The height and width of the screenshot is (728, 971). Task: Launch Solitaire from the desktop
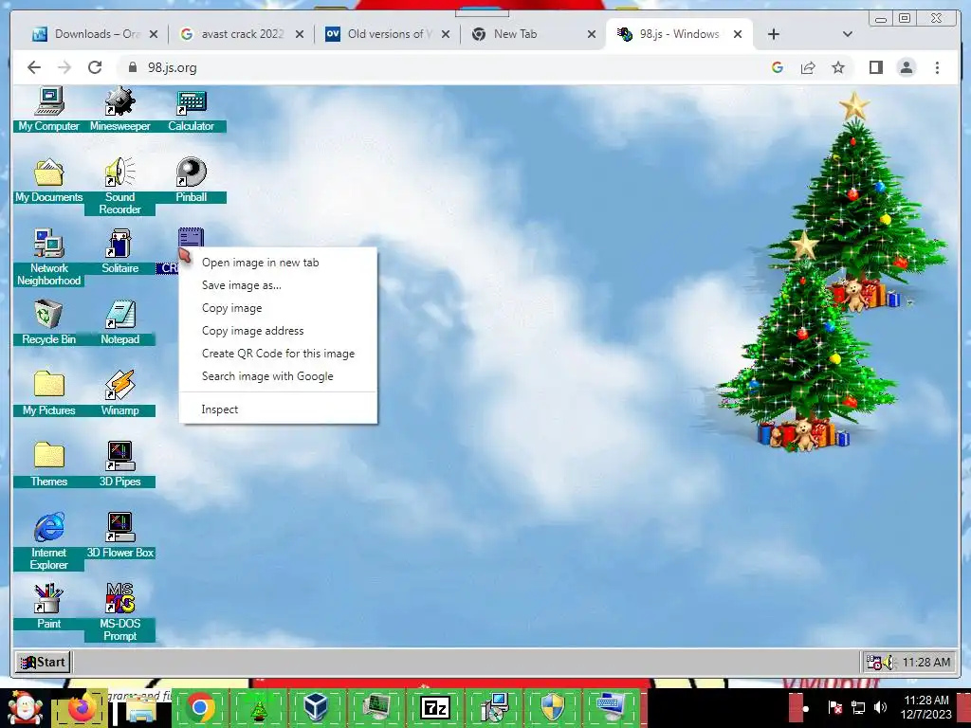pos(120,252)
